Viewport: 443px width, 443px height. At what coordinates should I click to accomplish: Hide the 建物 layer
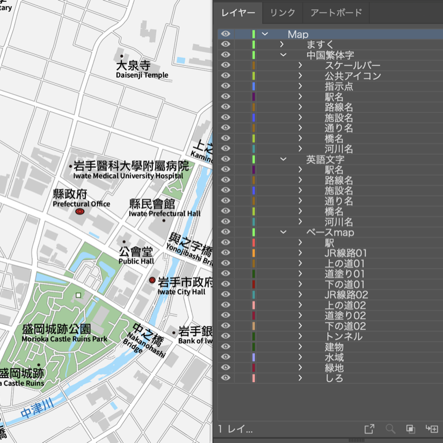click(225, 346)
